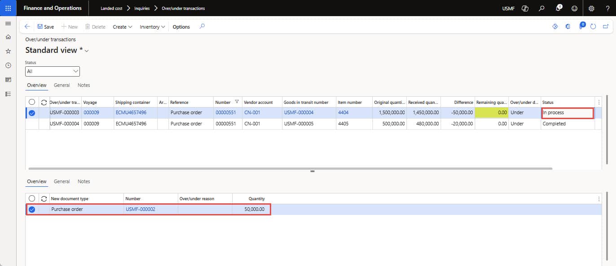Uncheck the Purchase order row in lower grid
This screenshot has width=616, height=266.
32,209
